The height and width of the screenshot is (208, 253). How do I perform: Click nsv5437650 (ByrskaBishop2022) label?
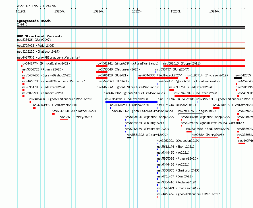(x=47, y=75)
